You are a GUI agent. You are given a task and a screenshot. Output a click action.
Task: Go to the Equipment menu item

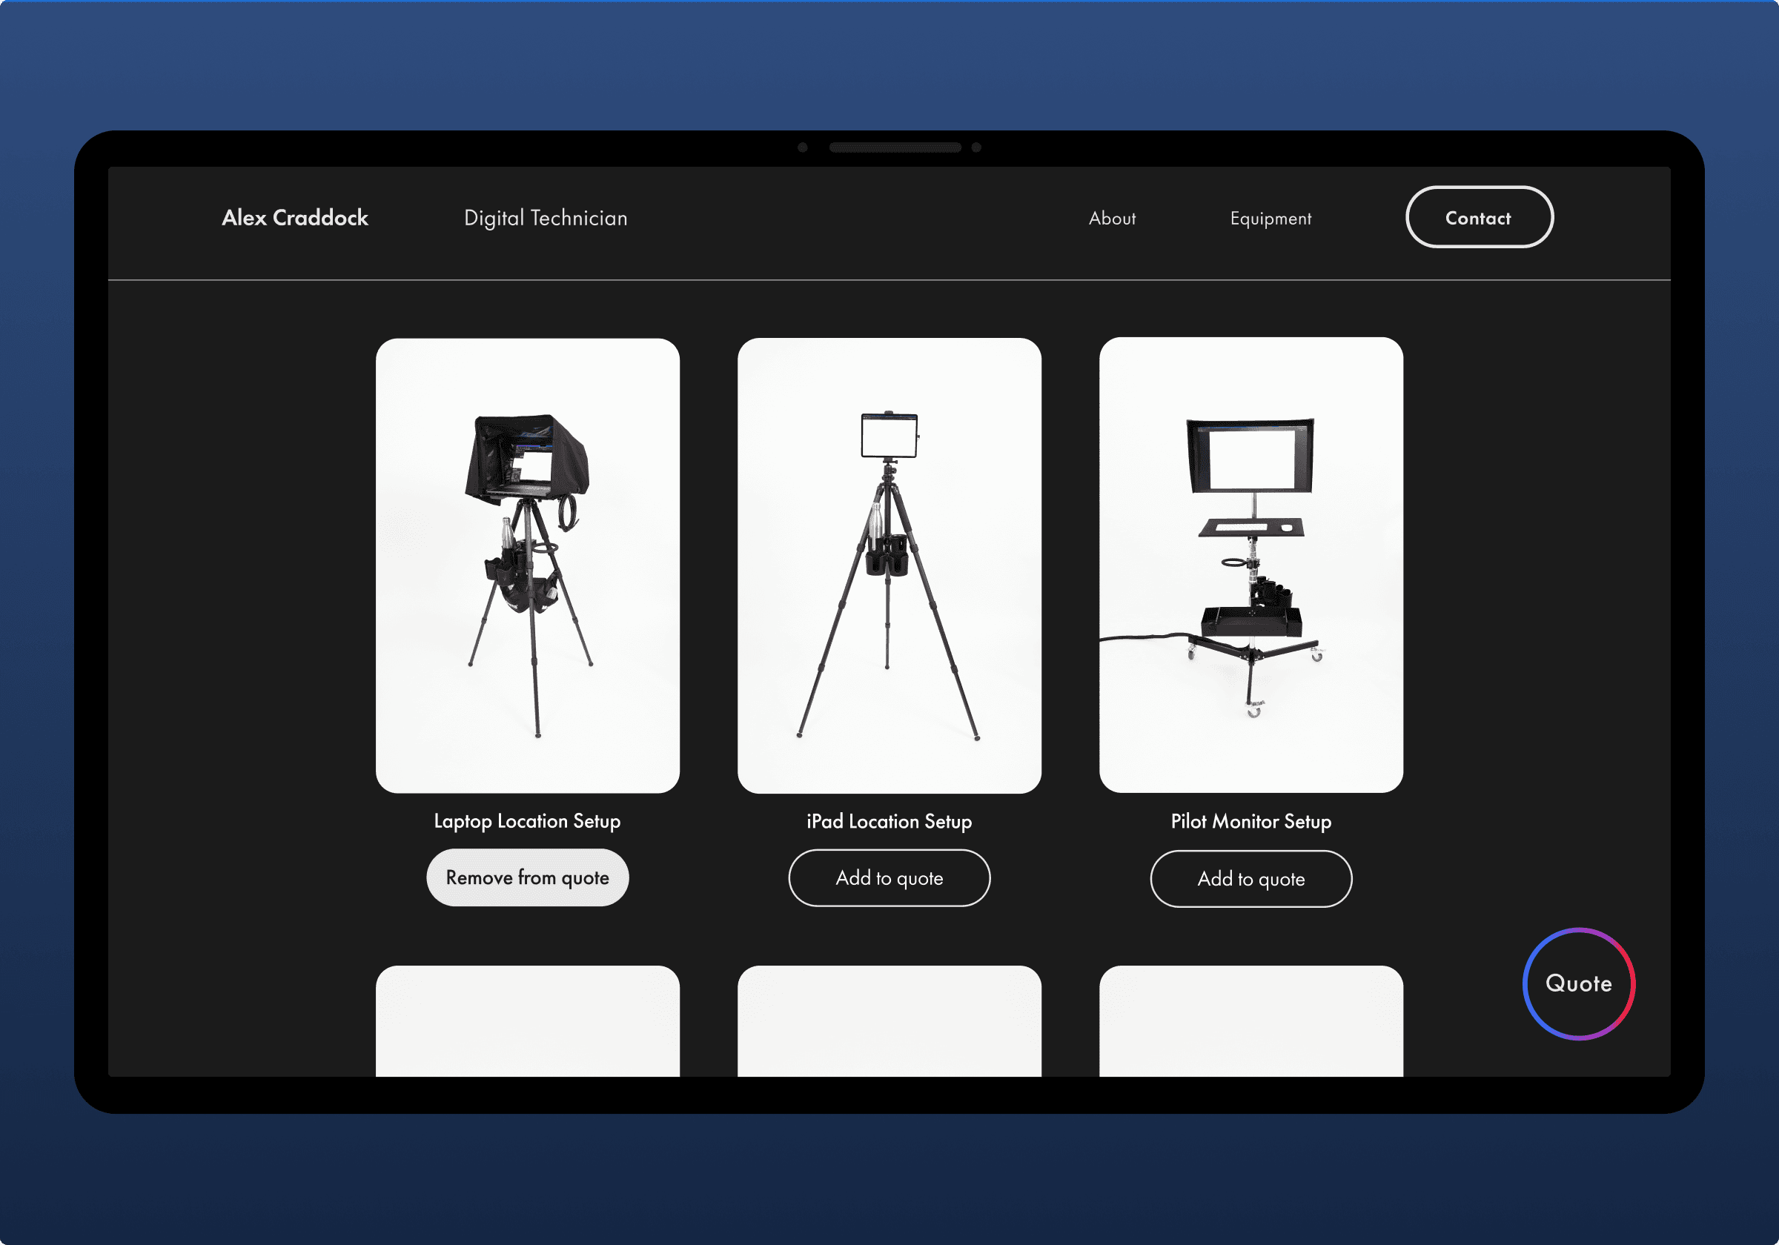1270,219
